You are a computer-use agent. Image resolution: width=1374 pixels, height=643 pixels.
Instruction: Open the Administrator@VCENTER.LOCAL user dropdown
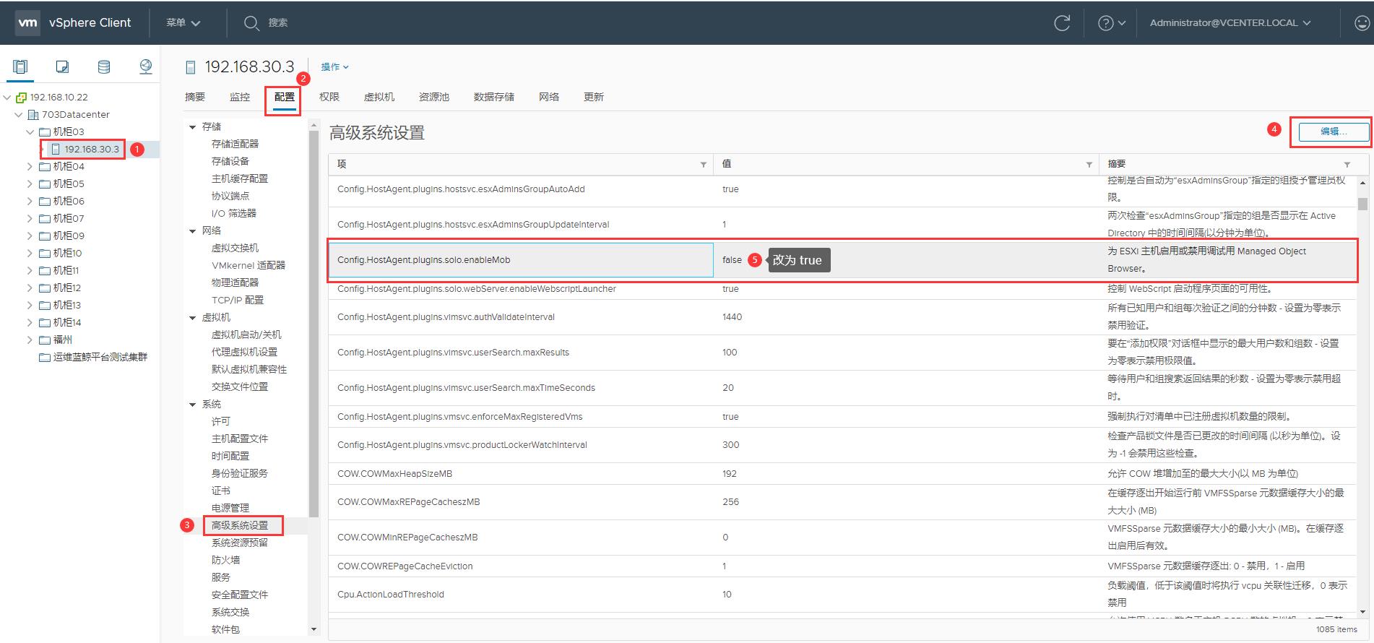pos(1230,23)
